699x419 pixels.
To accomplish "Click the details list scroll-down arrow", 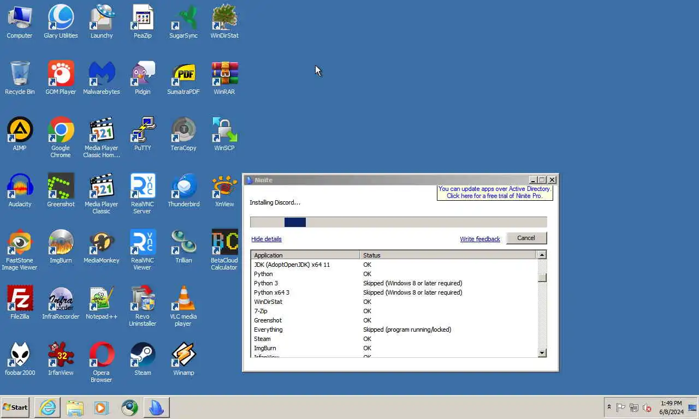I will (542, 353).
